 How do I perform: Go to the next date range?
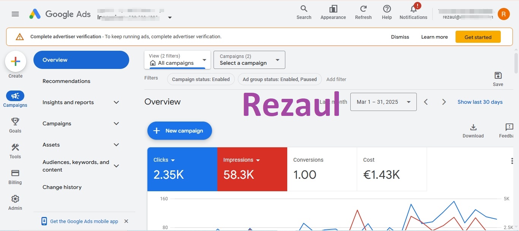coord(444,102)
